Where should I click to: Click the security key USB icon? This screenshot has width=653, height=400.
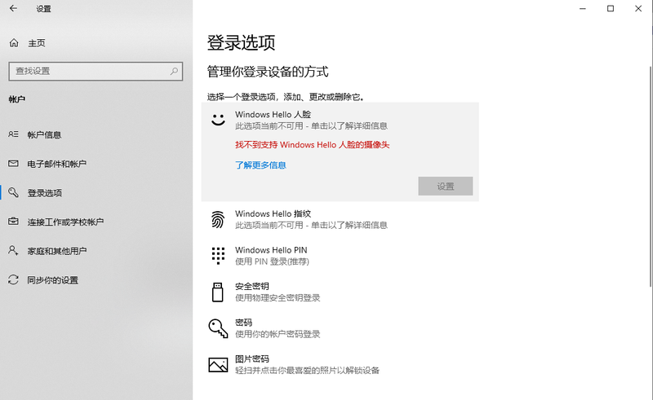click(217, 292)
